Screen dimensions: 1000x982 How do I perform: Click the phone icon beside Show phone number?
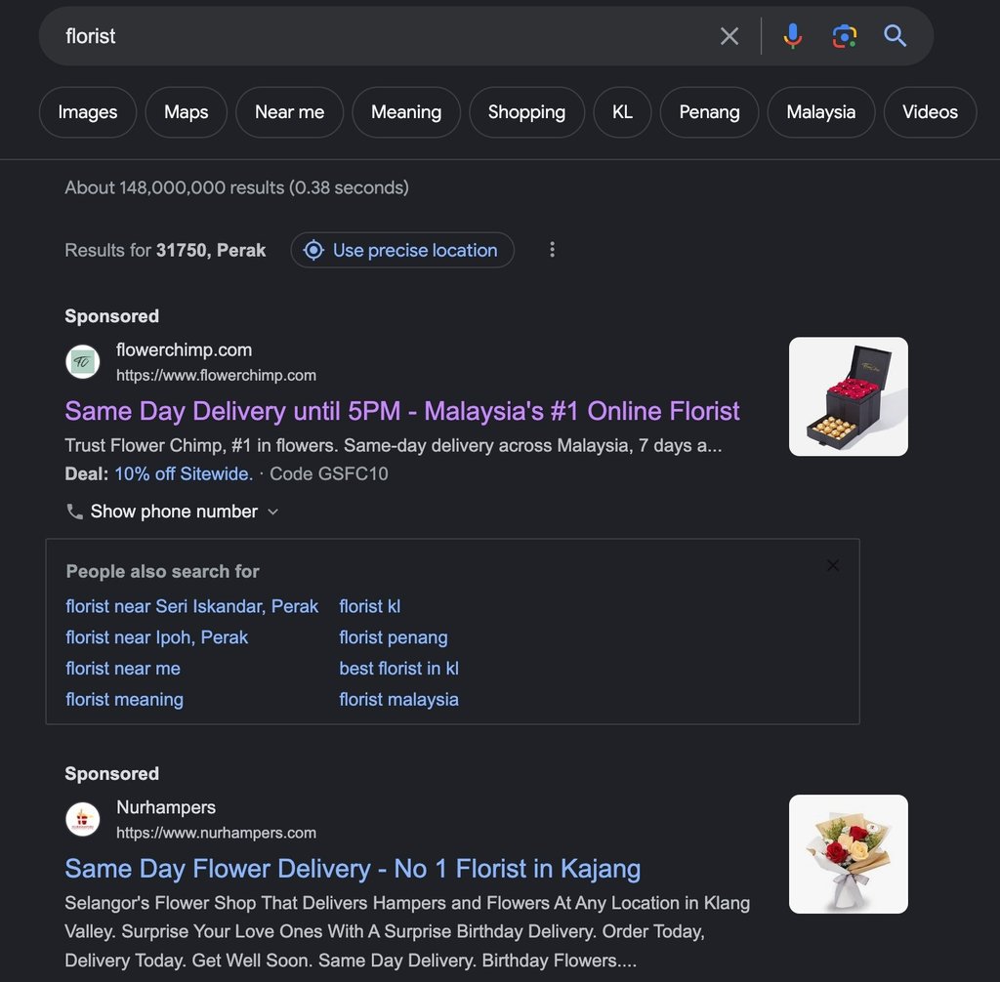(x=74, y=511)
